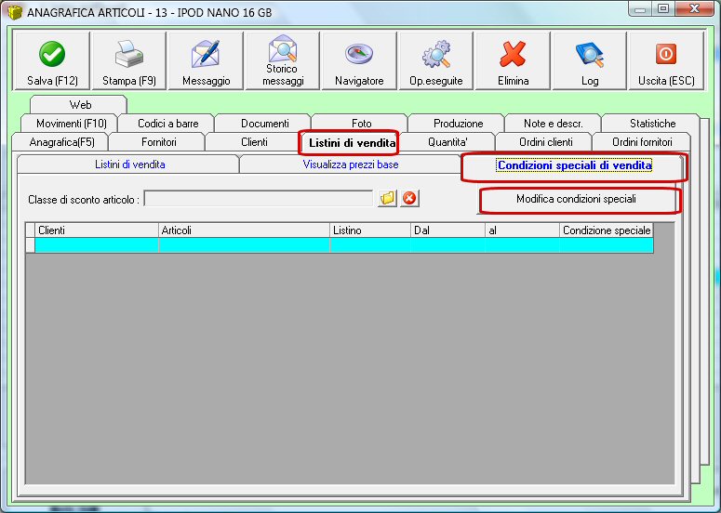Open the Foto tab
This screenshot has width=721, height=513.
(x=361, y=124)
